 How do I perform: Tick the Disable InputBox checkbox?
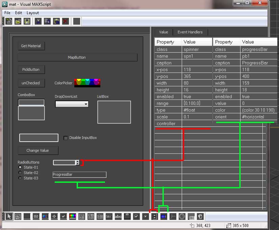[66, 138]
